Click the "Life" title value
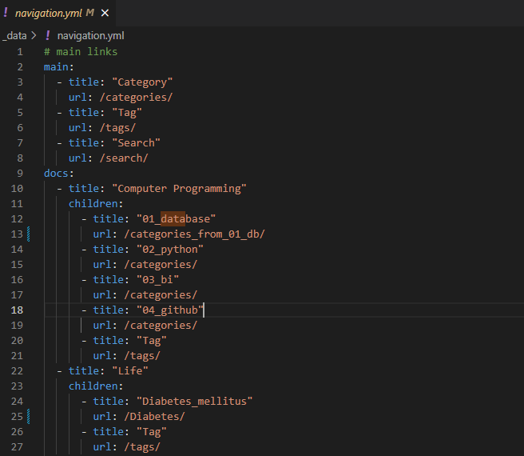 tap(129, 370)
